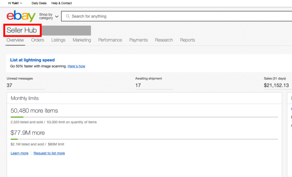The width and height of the screenshot is (292, 177).
Task: Click the Request to list more link
Action: click(49, 153)
